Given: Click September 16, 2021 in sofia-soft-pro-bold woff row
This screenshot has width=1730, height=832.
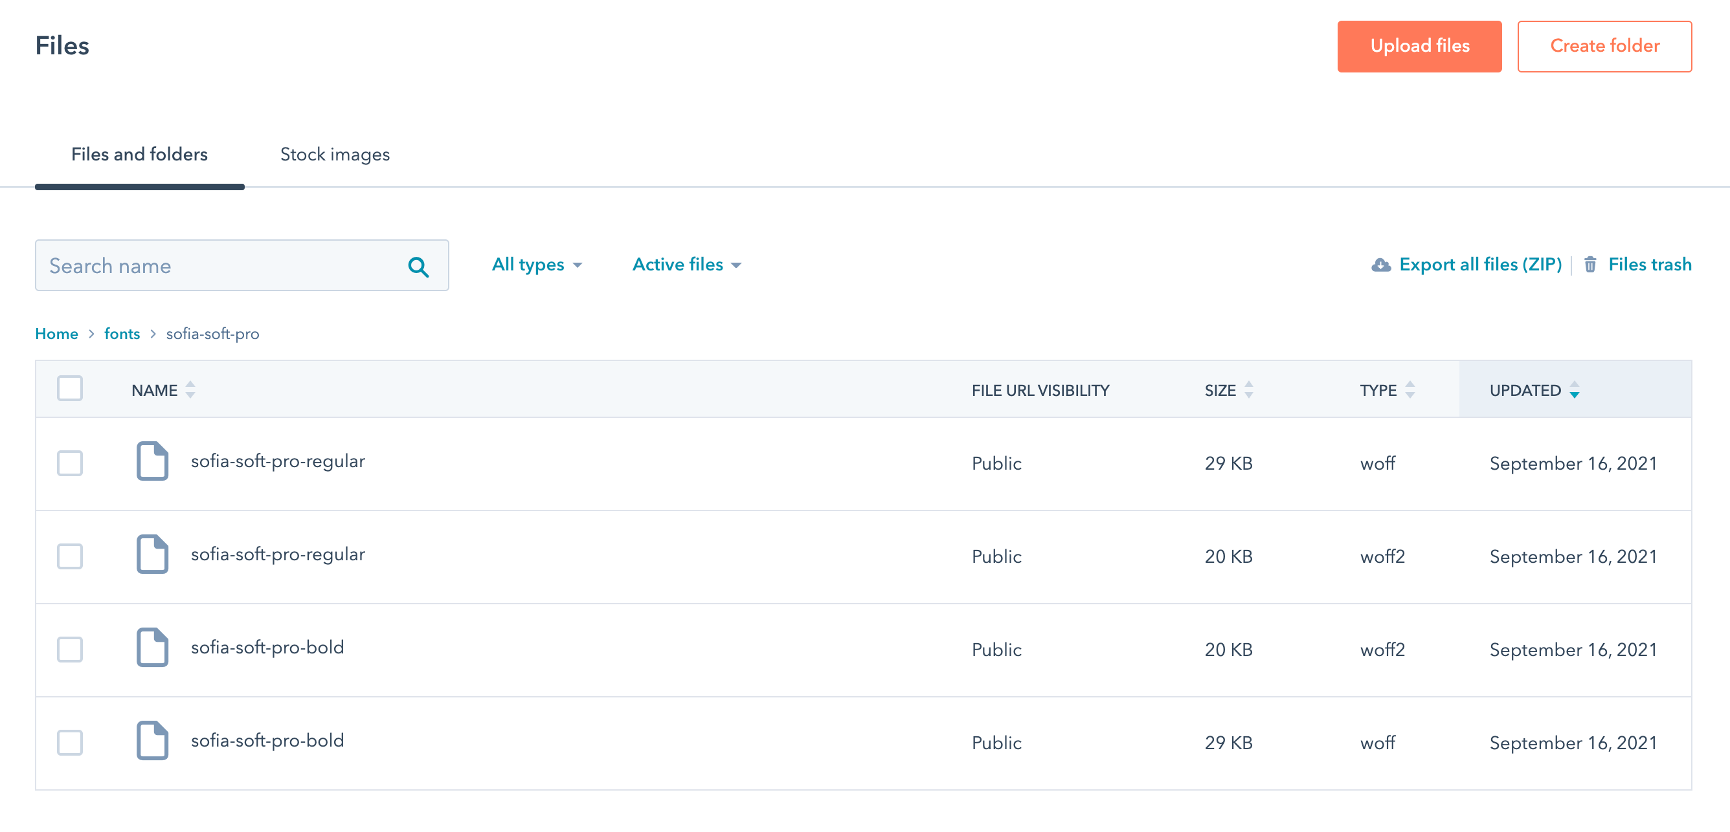Looking at the screenshot, I should 1573,743.
